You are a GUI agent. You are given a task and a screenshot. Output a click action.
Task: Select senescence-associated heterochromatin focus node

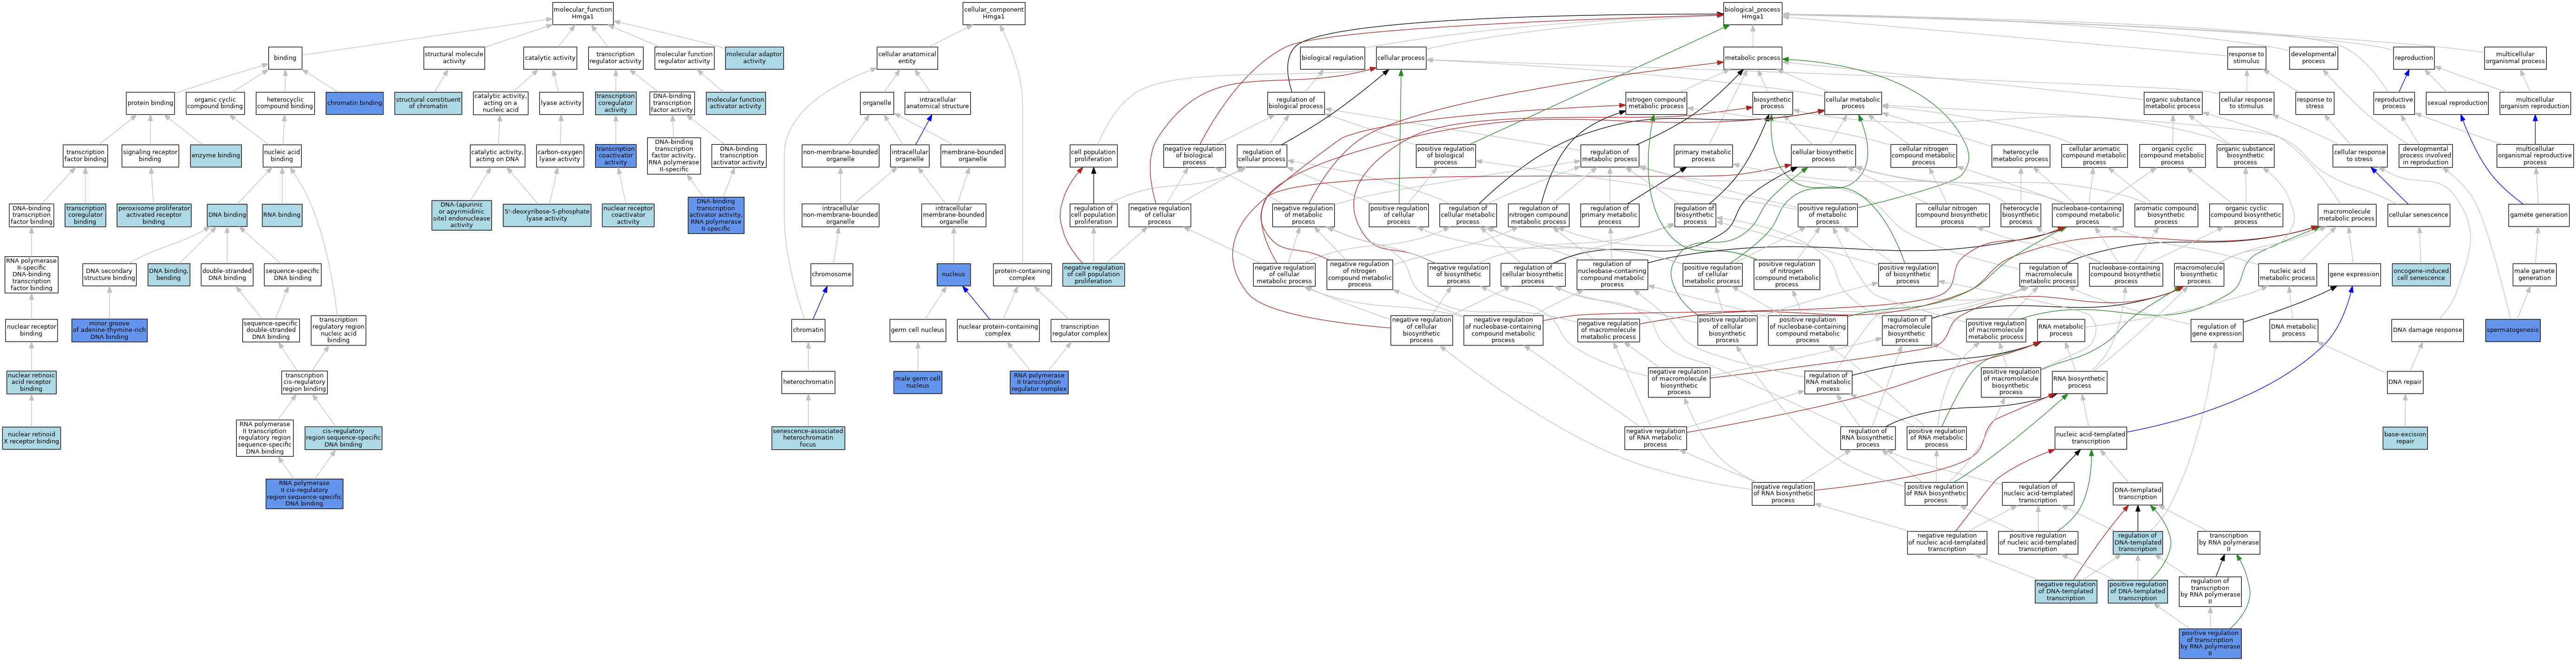[x=808, y=438]
